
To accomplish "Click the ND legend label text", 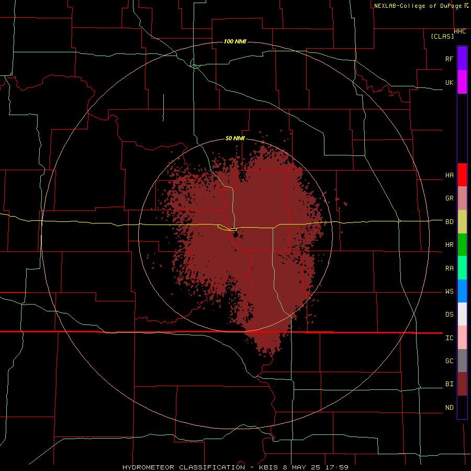I will [449, 408].
